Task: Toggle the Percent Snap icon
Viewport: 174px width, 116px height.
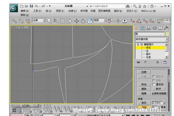Action: pyautogui.click(x=145, y=21)
